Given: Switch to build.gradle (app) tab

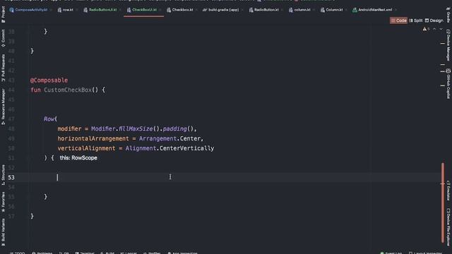Looking at the screenshot, I should tap(223, 10).
